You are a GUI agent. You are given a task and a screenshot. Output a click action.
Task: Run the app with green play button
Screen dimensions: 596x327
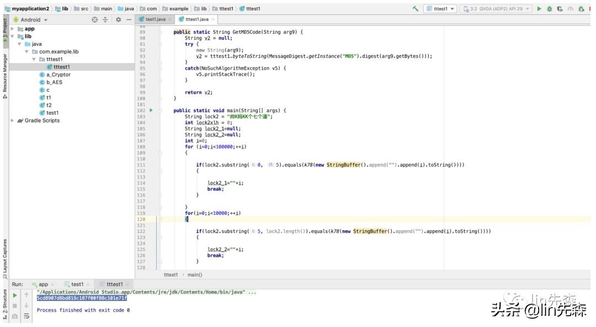point(539,9)
